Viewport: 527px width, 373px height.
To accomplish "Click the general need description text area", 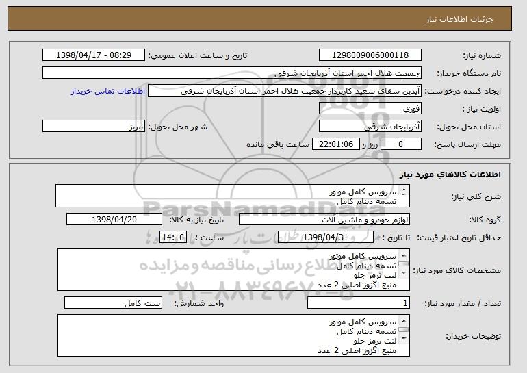I will 233,196.
